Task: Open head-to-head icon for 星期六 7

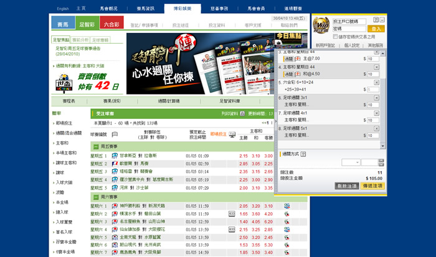Action: [287, 253]
